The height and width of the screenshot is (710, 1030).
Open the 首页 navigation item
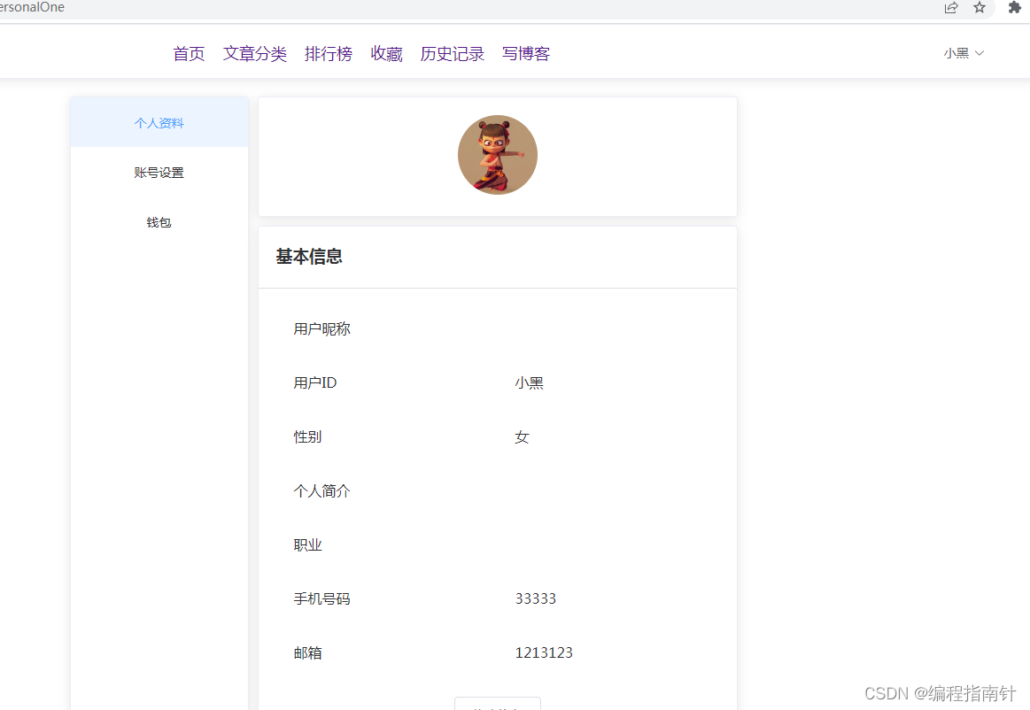tap(189, 53)
